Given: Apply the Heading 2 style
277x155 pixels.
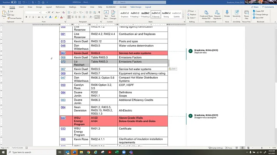Looking at the screenshot, I should pyautogui.click(x=145, y=15).
